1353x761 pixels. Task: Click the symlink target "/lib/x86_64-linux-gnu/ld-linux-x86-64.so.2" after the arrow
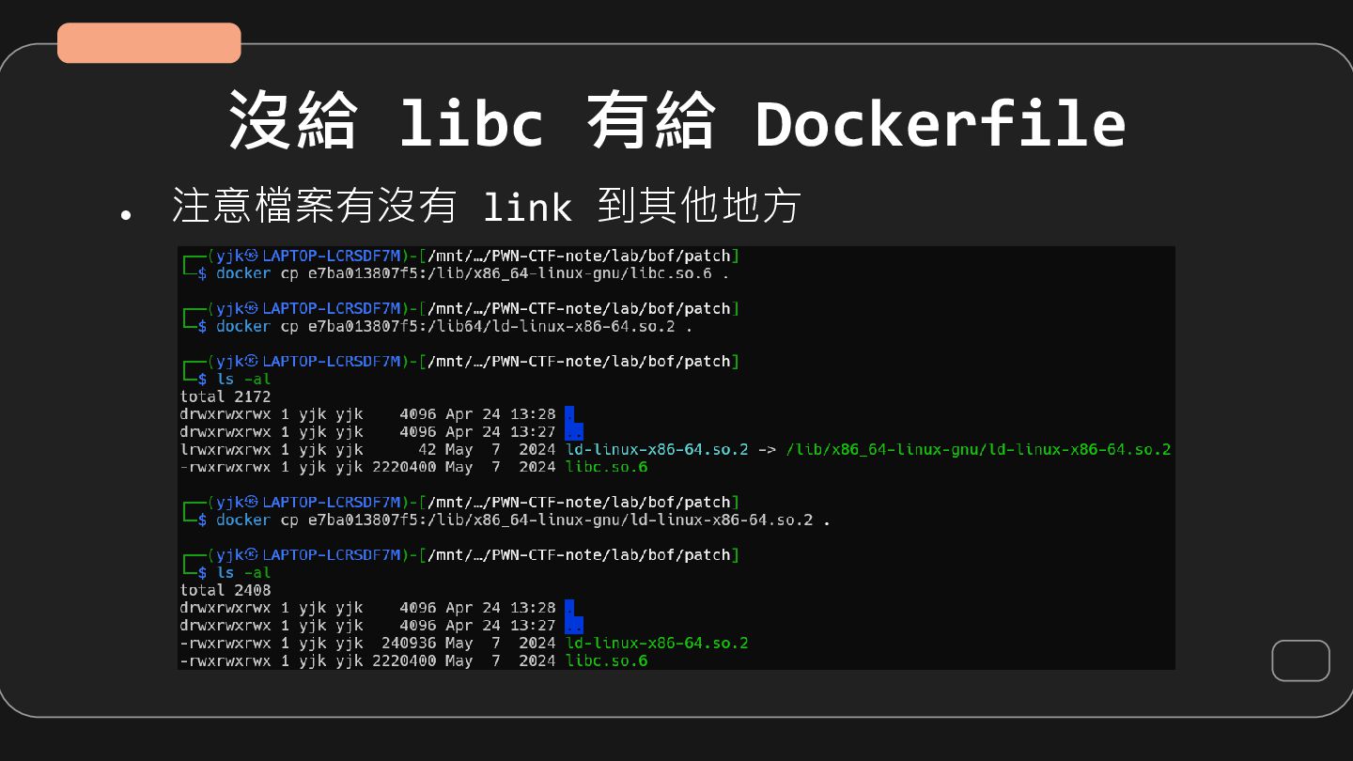coord(978,449)
